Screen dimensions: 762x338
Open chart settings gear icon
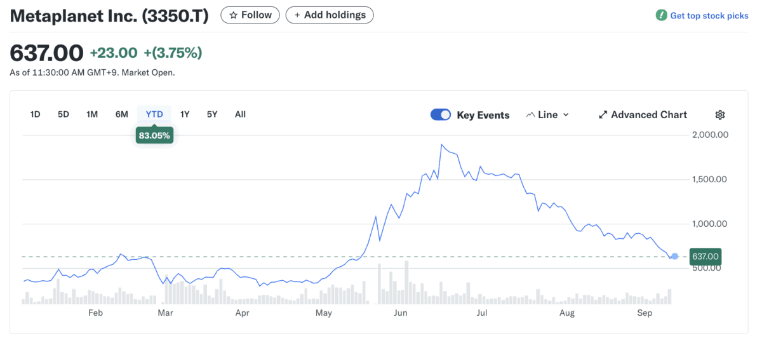click(x=719, y=115)
